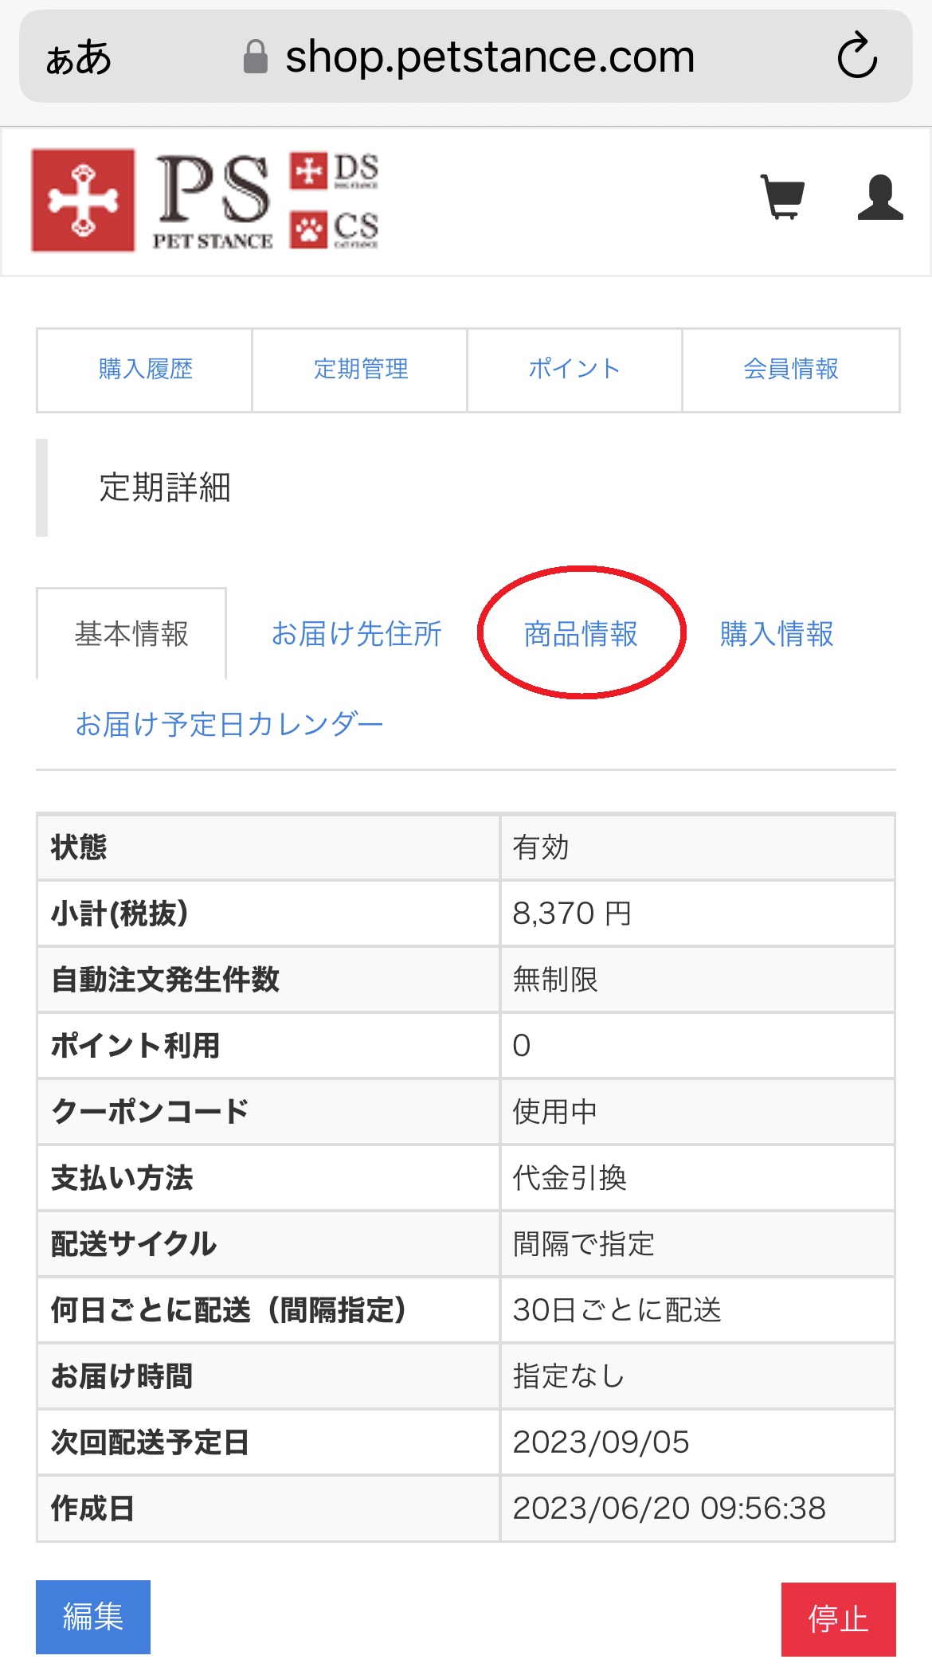Open the ポイント menu item
This screenshot has height=1671, width=932.
[x=574, y=370]
